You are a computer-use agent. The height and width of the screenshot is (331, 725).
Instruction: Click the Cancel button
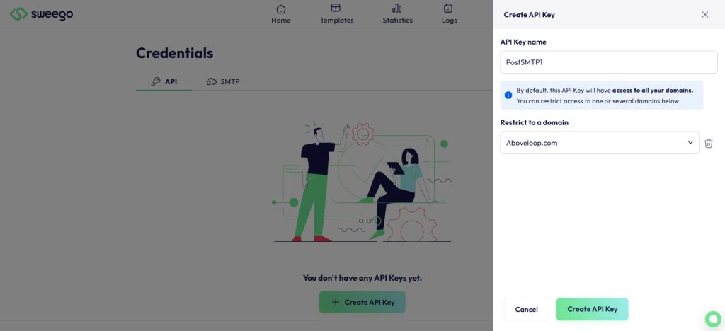tap(526, 309)
